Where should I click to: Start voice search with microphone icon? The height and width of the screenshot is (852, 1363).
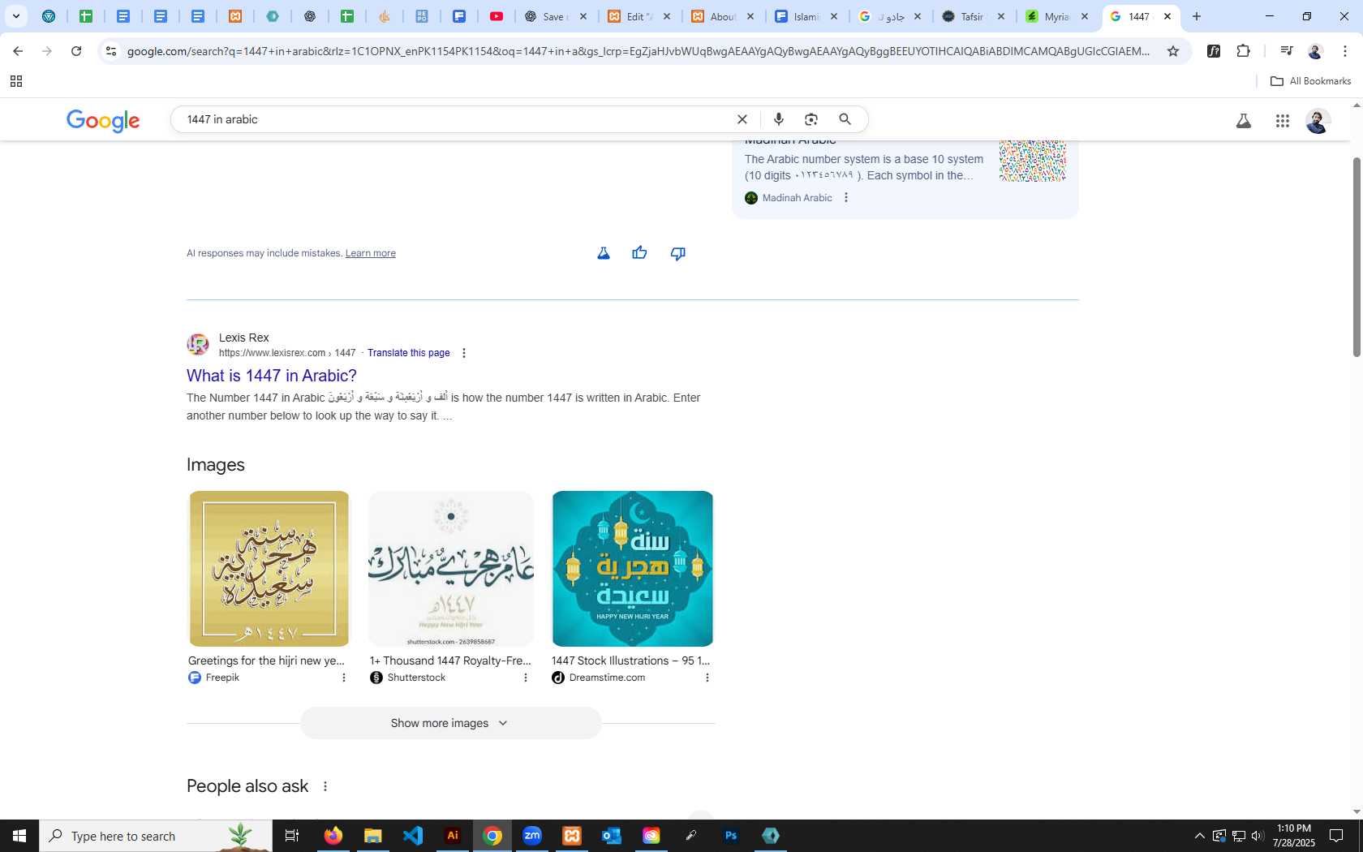pyautogui.click(x=779, y=119)
